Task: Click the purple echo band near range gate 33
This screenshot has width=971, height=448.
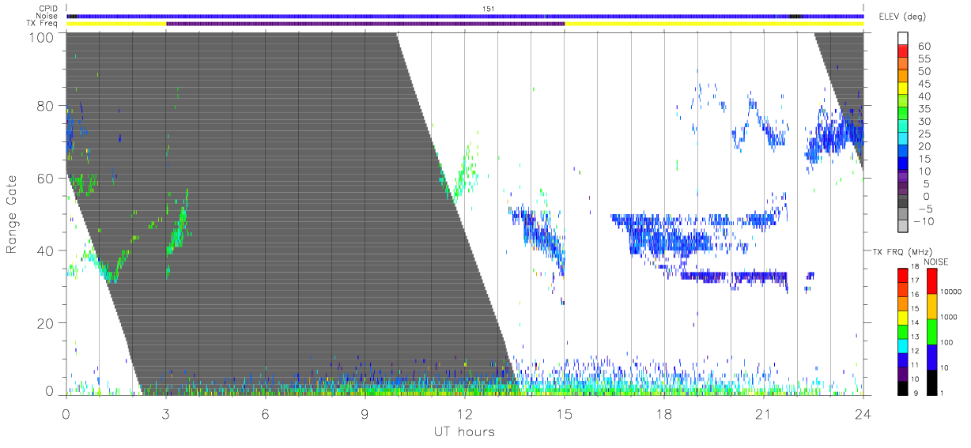Action: (x=735, y=276)
